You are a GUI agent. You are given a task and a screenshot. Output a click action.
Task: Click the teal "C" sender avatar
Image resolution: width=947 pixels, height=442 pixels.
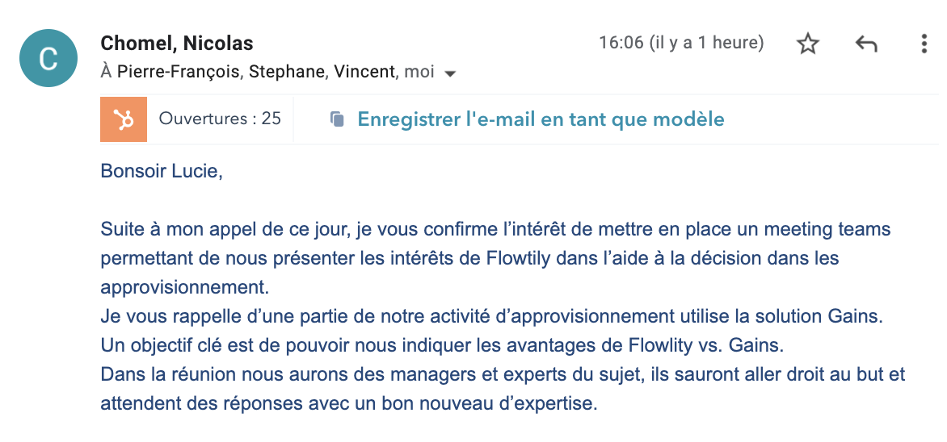coord(48,58)
